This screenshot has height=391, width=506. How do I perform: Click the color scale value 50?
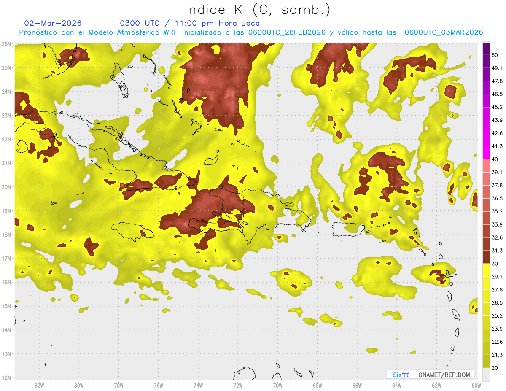tap(495, 55)
